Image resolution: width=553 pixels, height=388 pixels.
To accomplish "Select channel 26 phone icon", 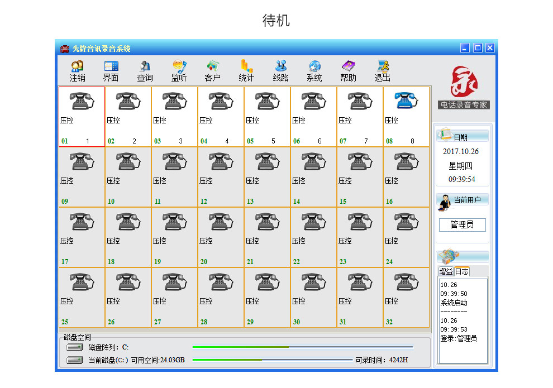I will tap(128, 282).
